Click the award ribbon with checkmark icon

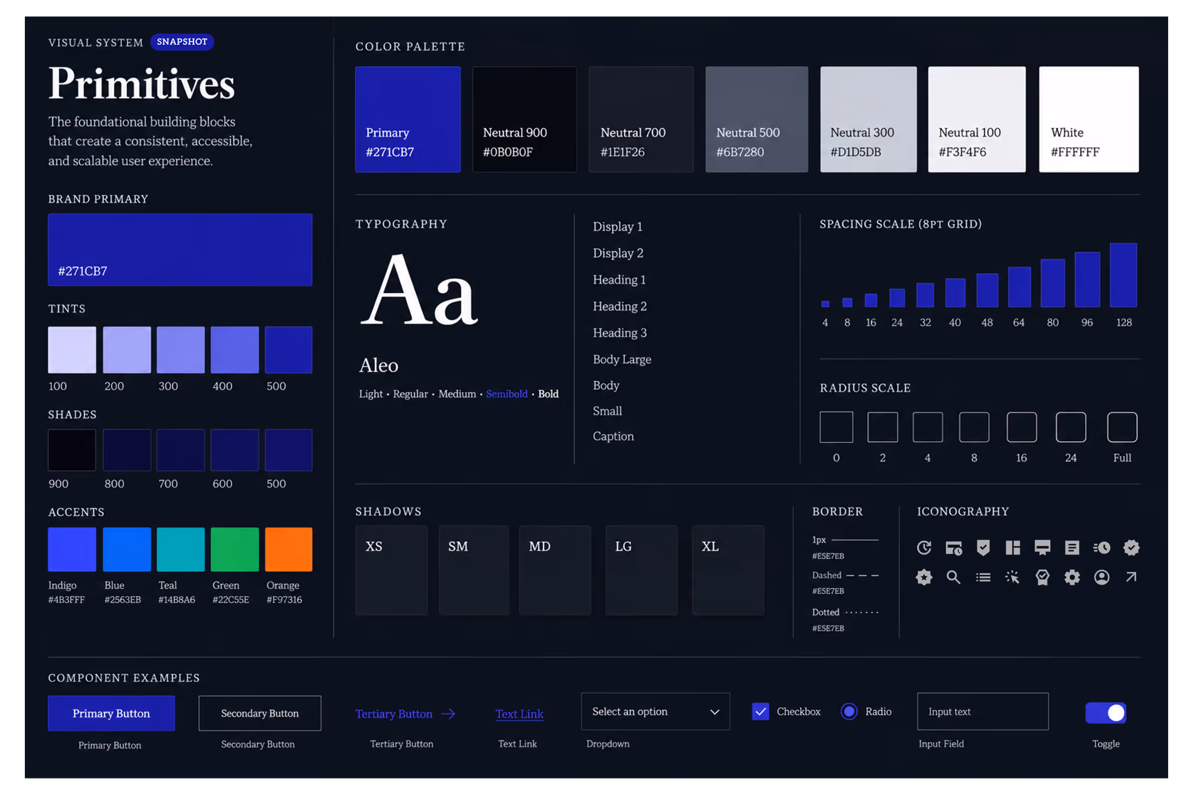pos(1042,577)
